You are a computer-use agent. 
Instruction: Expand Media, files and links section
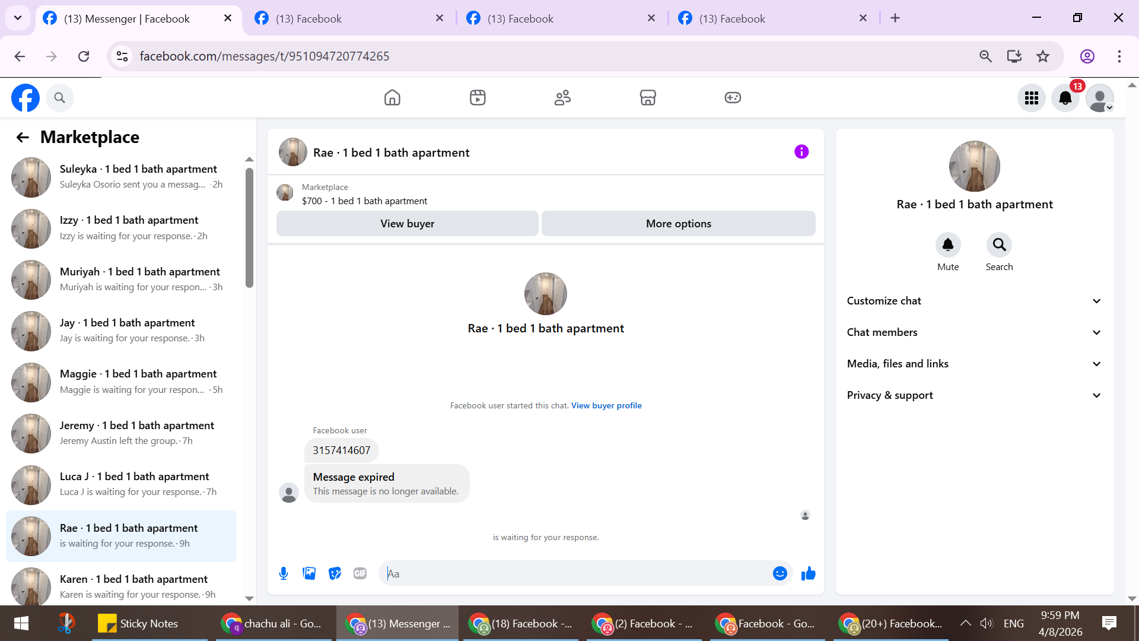point(973,364)
